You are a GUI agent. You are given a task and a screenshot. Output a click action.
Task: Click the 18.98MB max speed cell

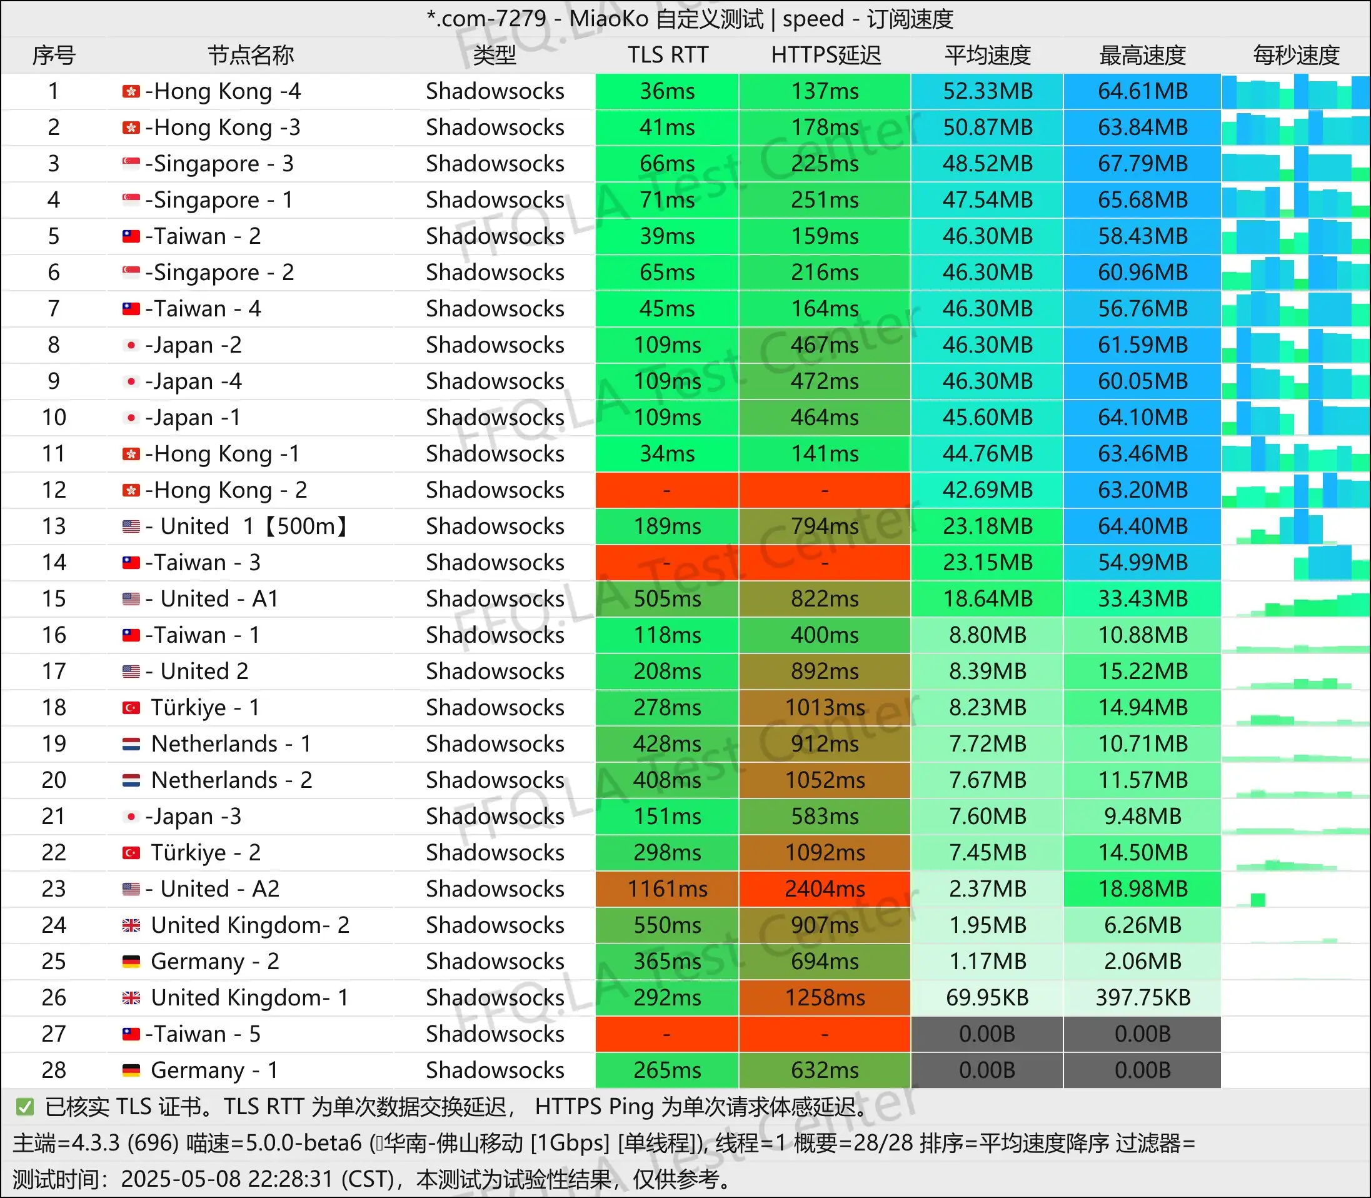1142,888
